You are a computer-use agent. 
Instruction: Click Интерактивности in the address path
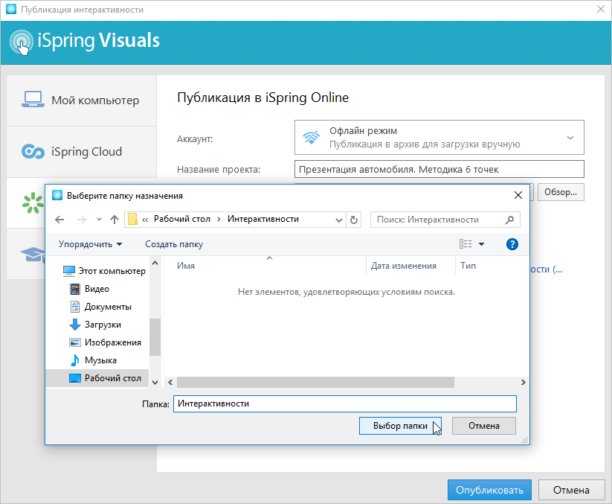click(263, 219)
